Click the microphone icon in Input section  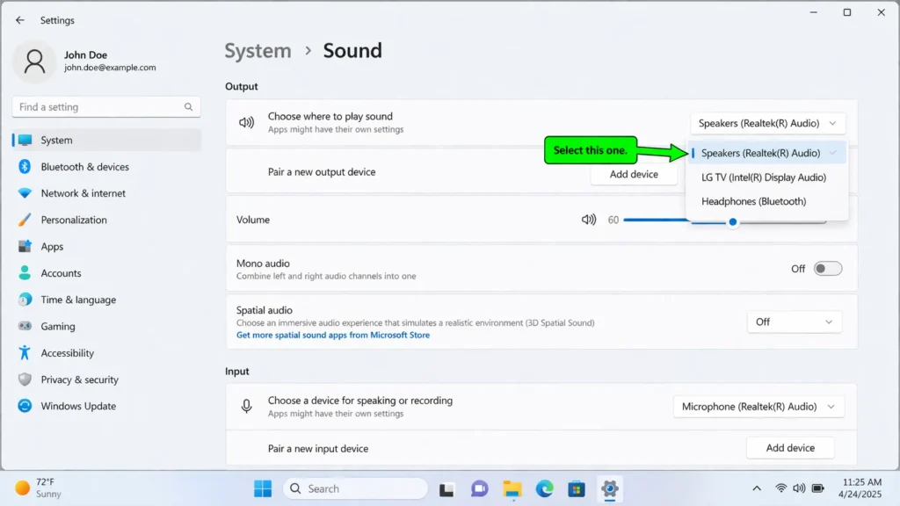tap(245, 406)
